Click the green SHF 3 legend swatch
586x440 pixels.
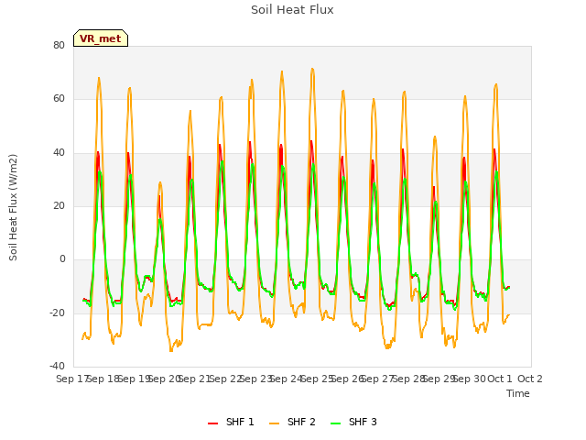pyautogui.click(x=336, y=423)
